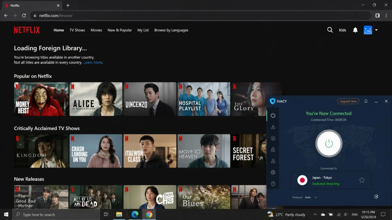Open a new browser tab
The image size is (392, 220).
pos(68,6)
